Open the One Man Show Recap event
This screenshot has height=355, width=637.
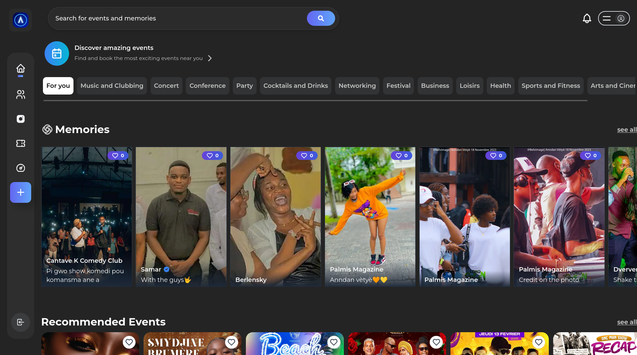point(595,344)
